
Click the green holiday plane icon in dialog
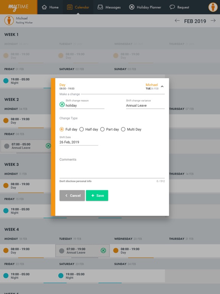click(x=62, y=105)
